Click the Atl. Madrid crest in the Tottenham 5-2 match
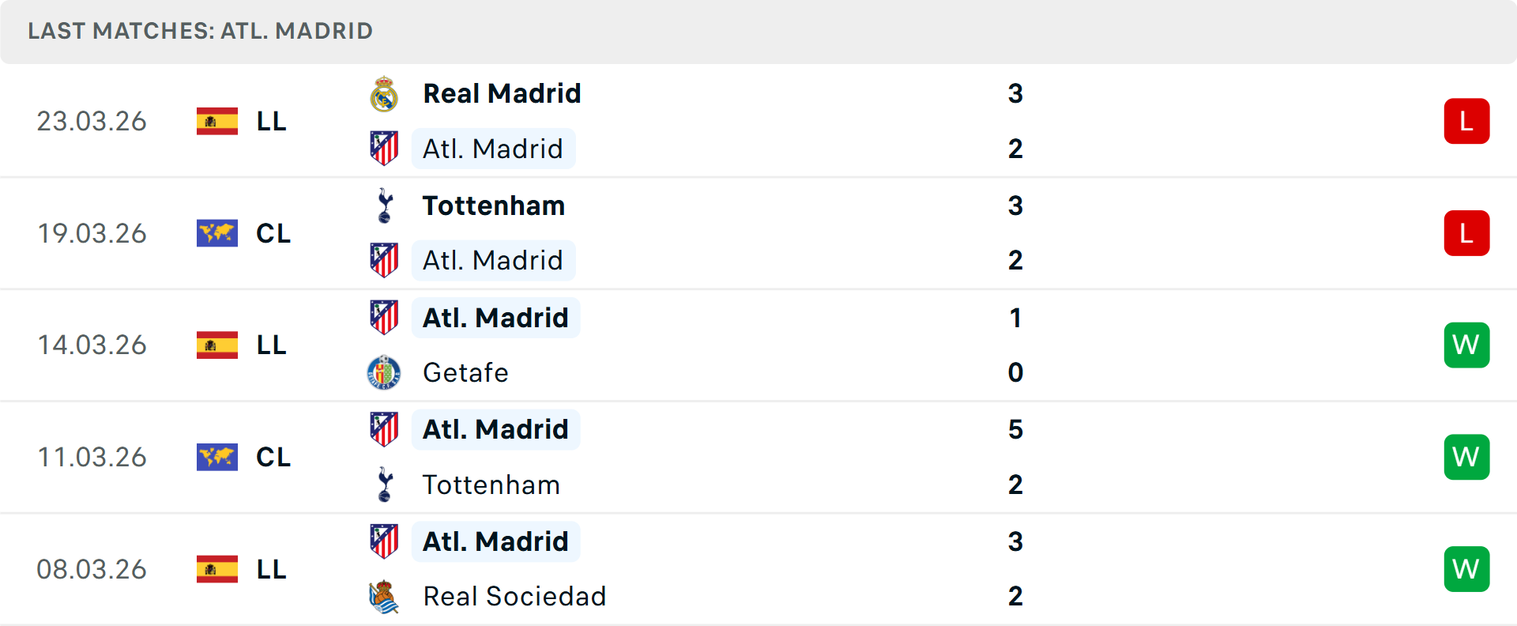The image size is (1517, 626). tap(385, 428)
